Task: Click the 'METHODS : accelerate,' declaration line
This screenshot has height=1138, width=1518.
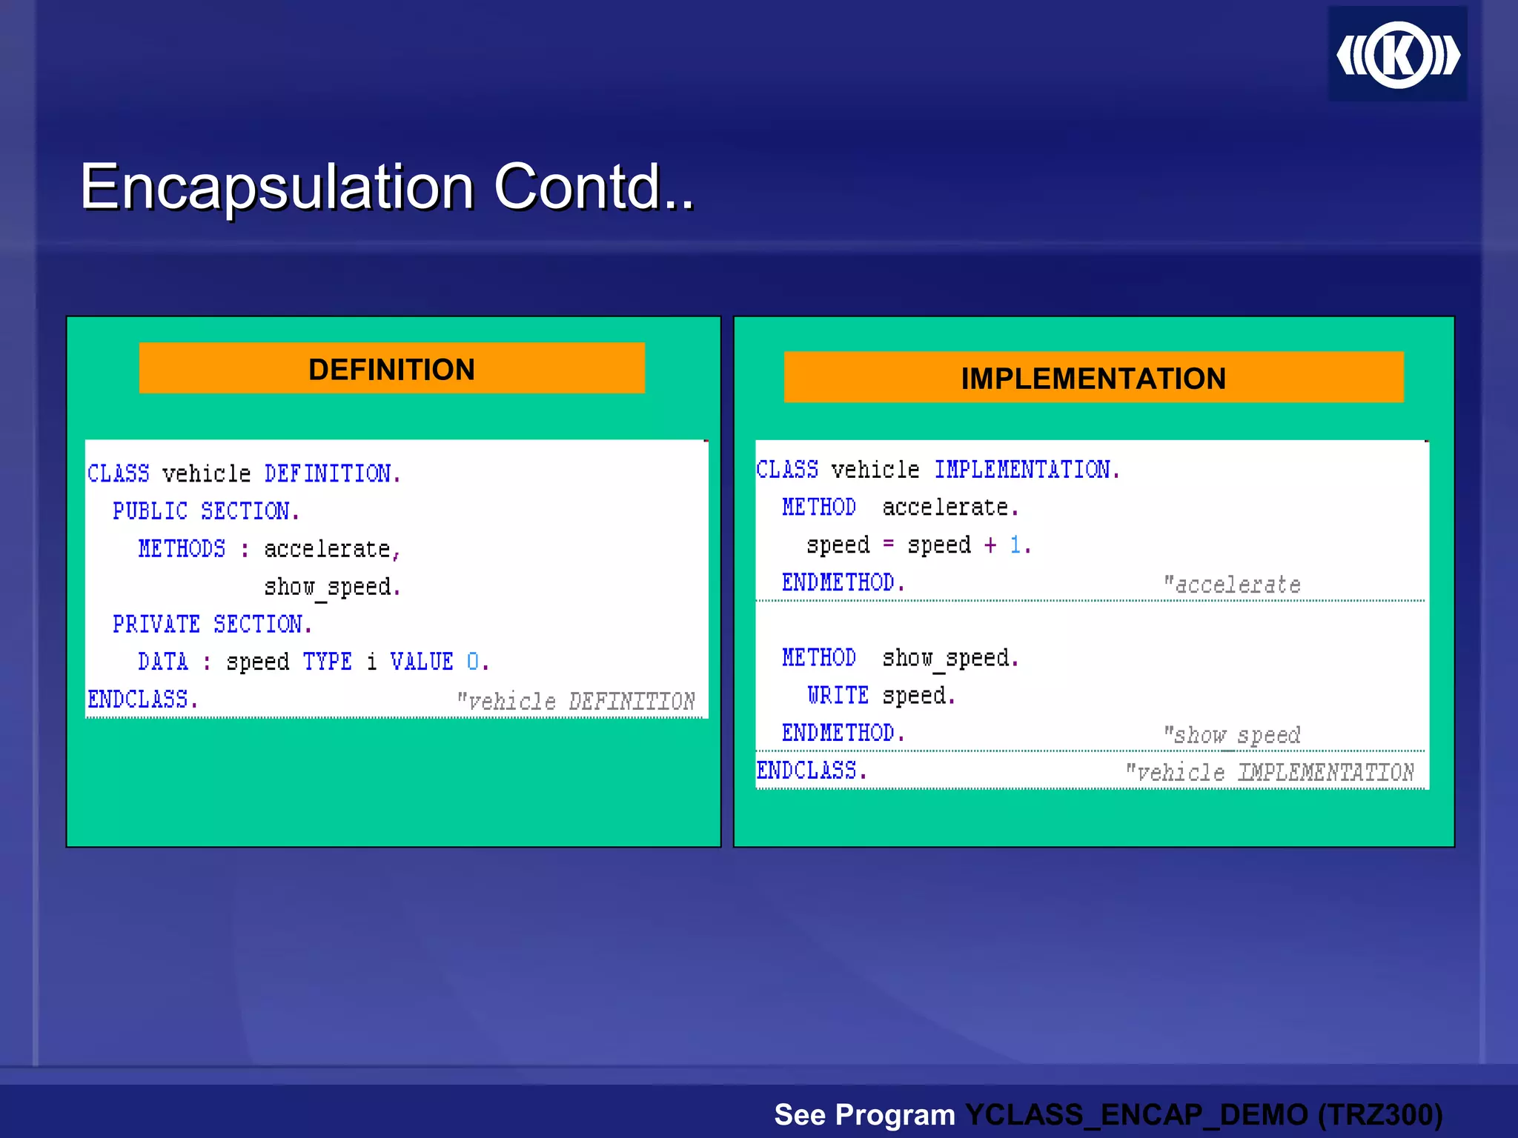Action: tap(268, 549)
